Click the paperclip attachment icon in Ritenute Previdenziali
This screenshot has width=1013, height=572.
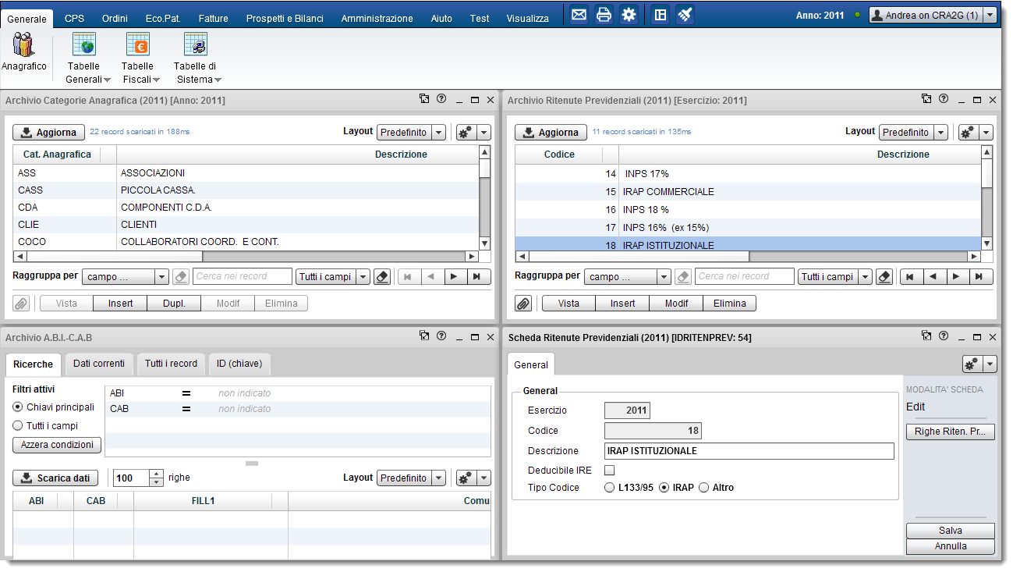(523, 304)
